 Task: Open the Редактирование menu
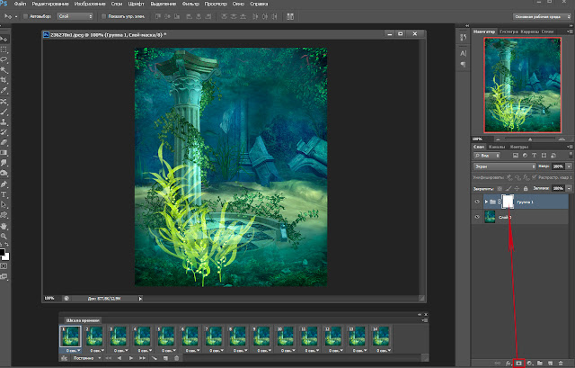(50, 4)
